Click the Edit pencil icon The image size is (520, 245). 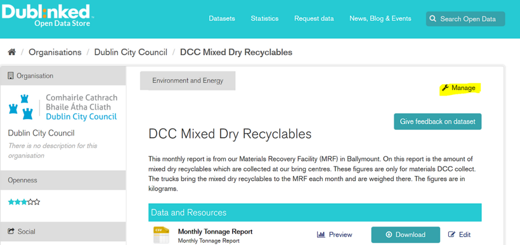[x=452, y=234]
